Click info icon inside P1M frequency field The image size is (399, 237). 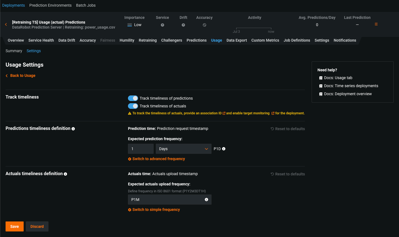(206, 200)
